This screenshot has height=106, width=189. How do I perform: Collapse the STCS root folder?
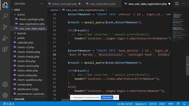(x=12, y=10)
